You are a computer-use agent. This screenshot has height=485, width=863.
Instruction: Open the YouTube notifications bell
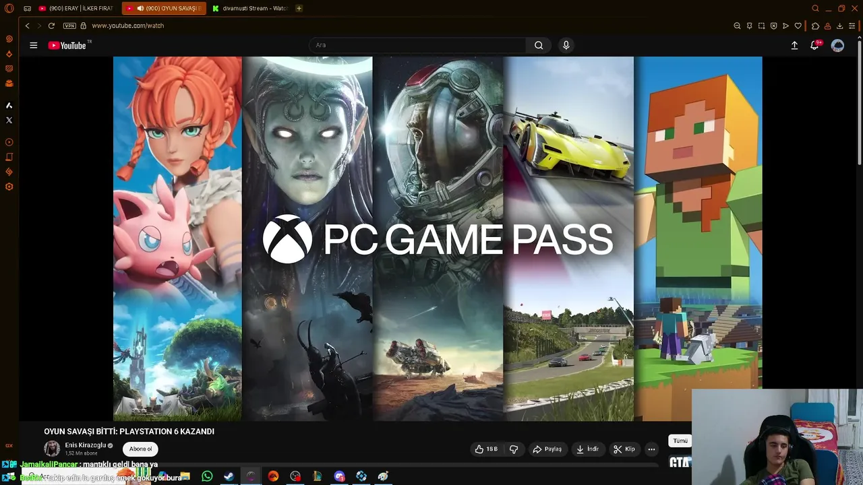click(x=814, y=45)
